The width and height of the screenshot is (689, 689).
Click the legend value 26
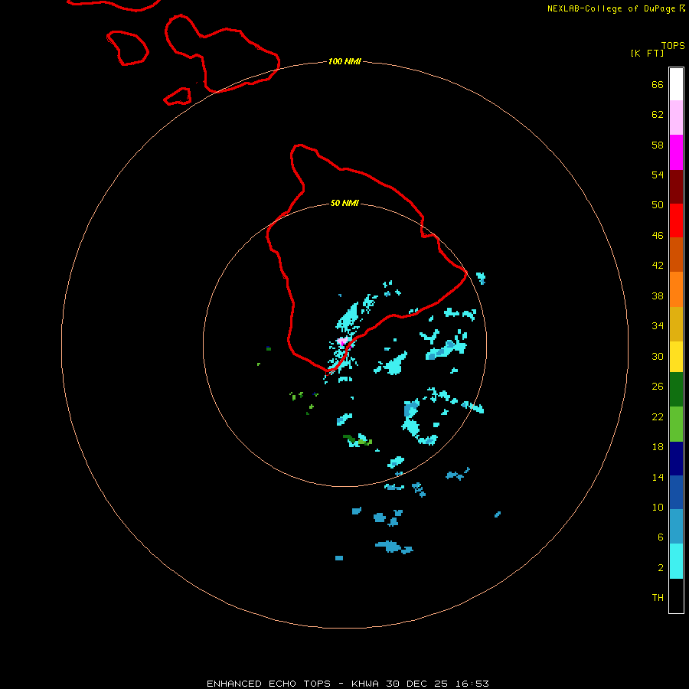click(658, 387)
